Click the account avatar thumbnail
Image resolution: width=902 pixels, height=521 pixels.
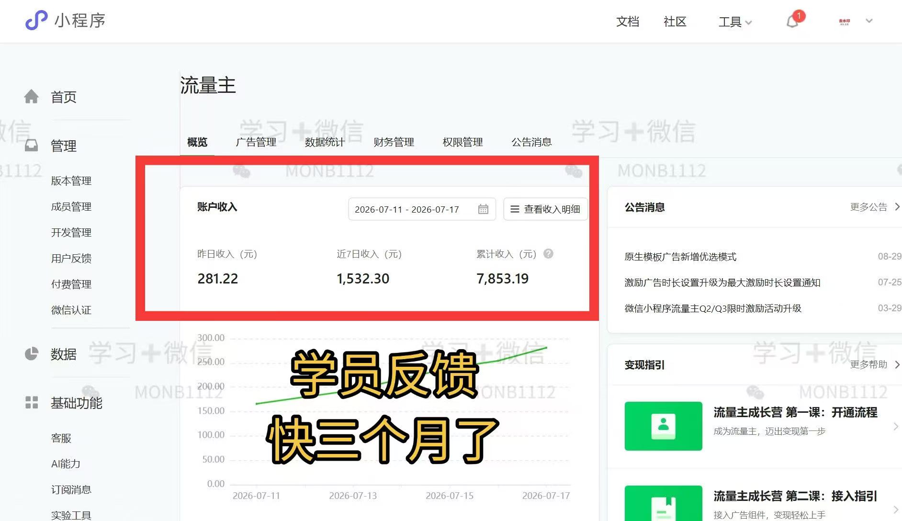tap(844, 22)
